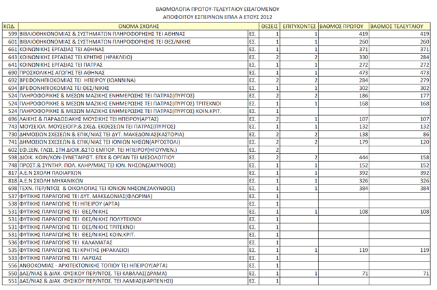Select the ΒΑΘΜΟΣ ΤΕΛΕΥΤΑΙΟΥ column header

(401, 24)
